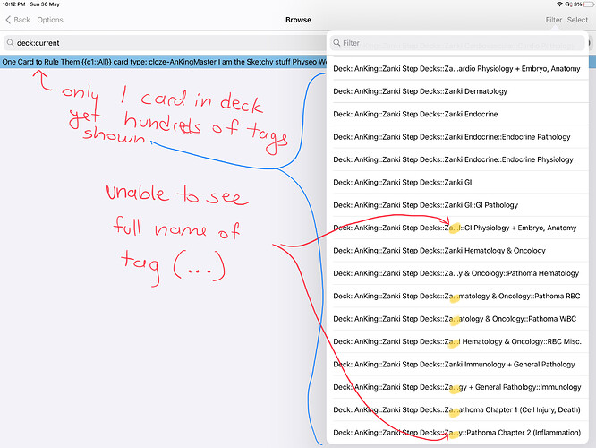Choose Pathoma Chapter 2 (Inflammation) deck
The width and height of the screenshot is (596, 448).
pyautogui.click(x=457, y=433)
